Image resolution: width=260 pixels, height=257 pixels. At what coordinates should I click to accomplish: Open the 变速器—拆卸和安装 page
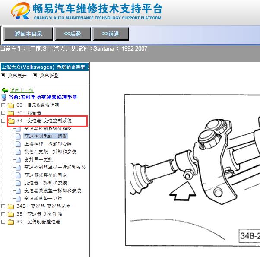click(x=45, y=183)
